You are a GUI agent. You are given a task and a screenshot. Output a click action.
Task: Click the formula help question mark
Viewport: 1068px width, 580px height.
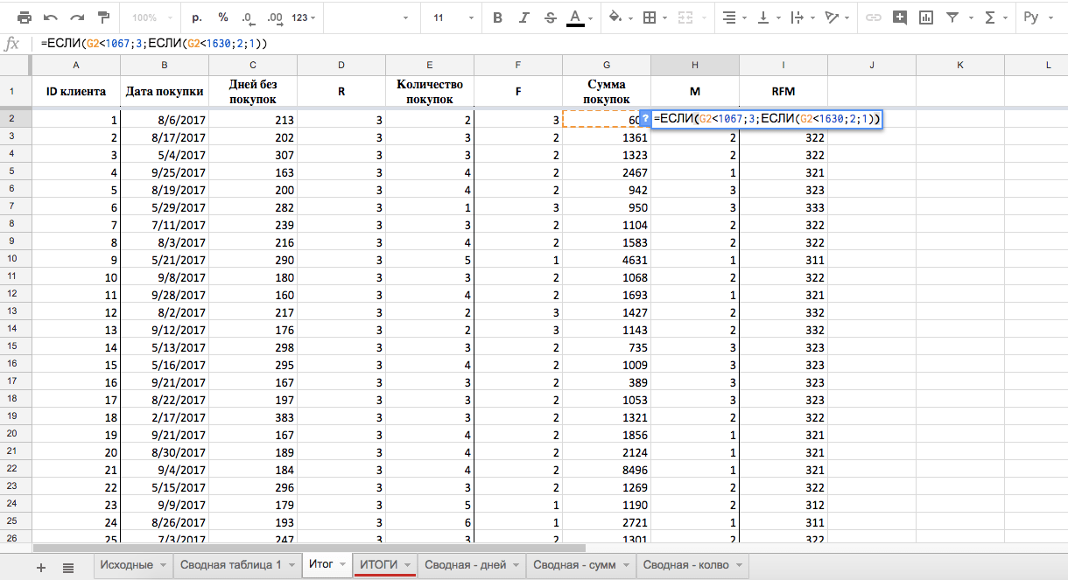point(645,119)
